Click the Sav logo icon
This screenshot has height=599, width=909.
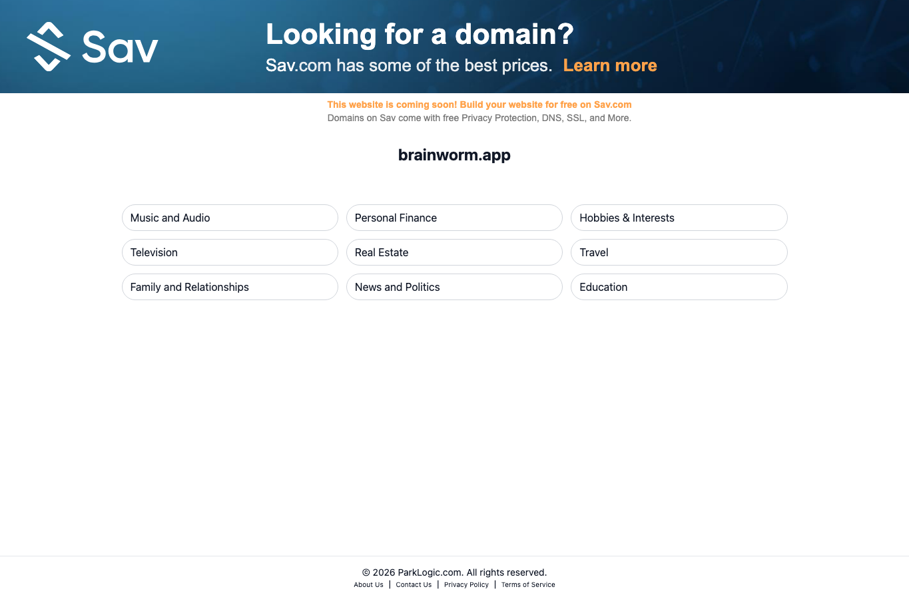(49, 47)
